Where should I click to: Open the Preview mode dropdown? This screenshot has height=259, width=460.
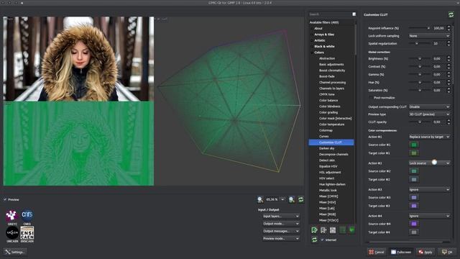[281, 239]
